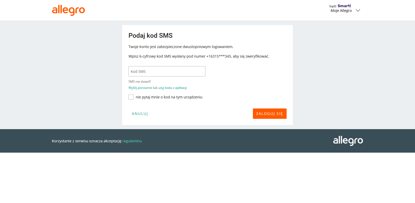Cancel login with ANULUJ button

(140, 114)
